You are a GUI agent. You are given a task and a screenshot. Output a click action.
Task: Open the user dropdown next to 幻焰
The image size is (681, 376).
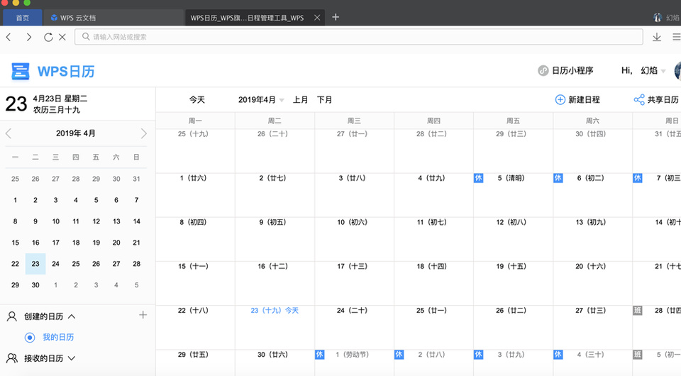click(x=663, y=71)
